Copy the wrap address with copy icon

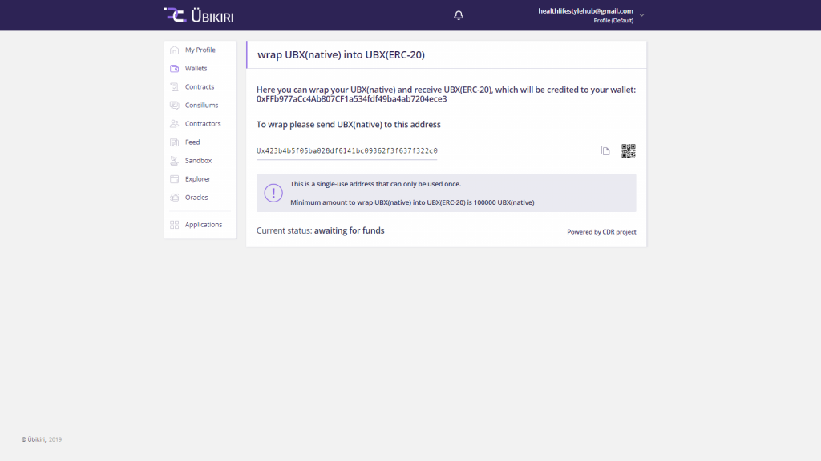pos(605,150)
